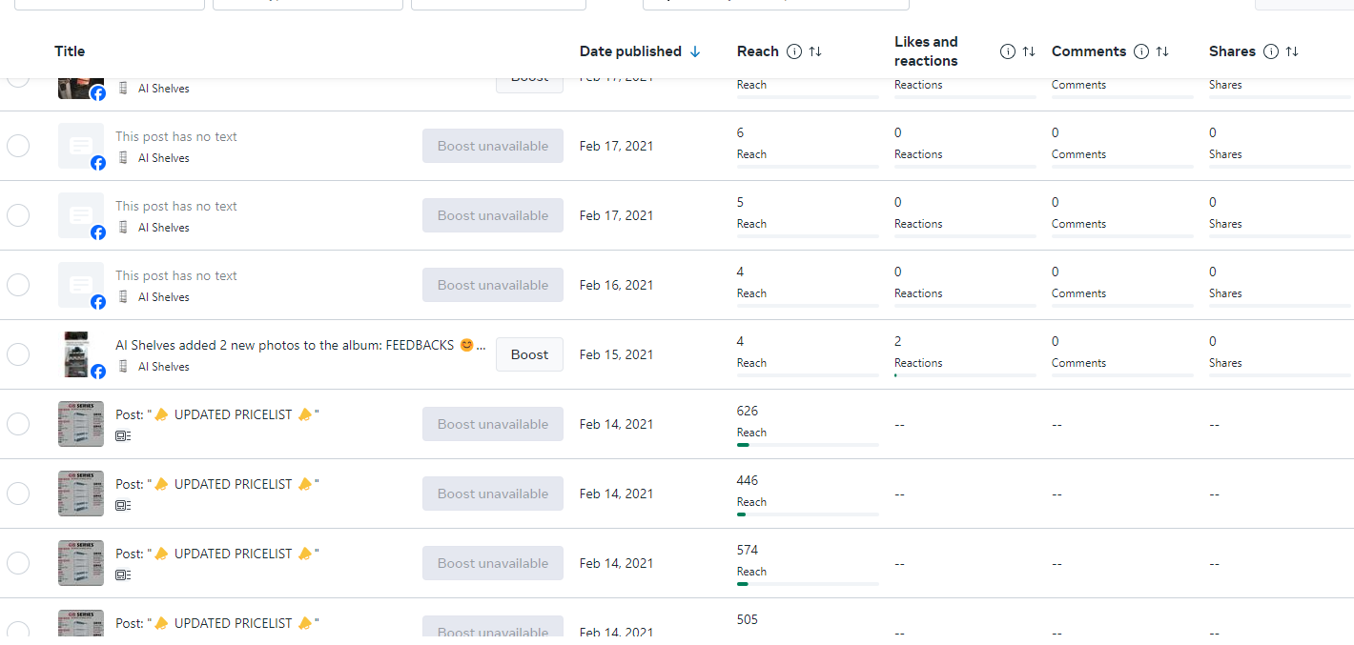Sort by Comments using arrows icon
This screenshot has width=1354, height=645.
click(1162, 51)
